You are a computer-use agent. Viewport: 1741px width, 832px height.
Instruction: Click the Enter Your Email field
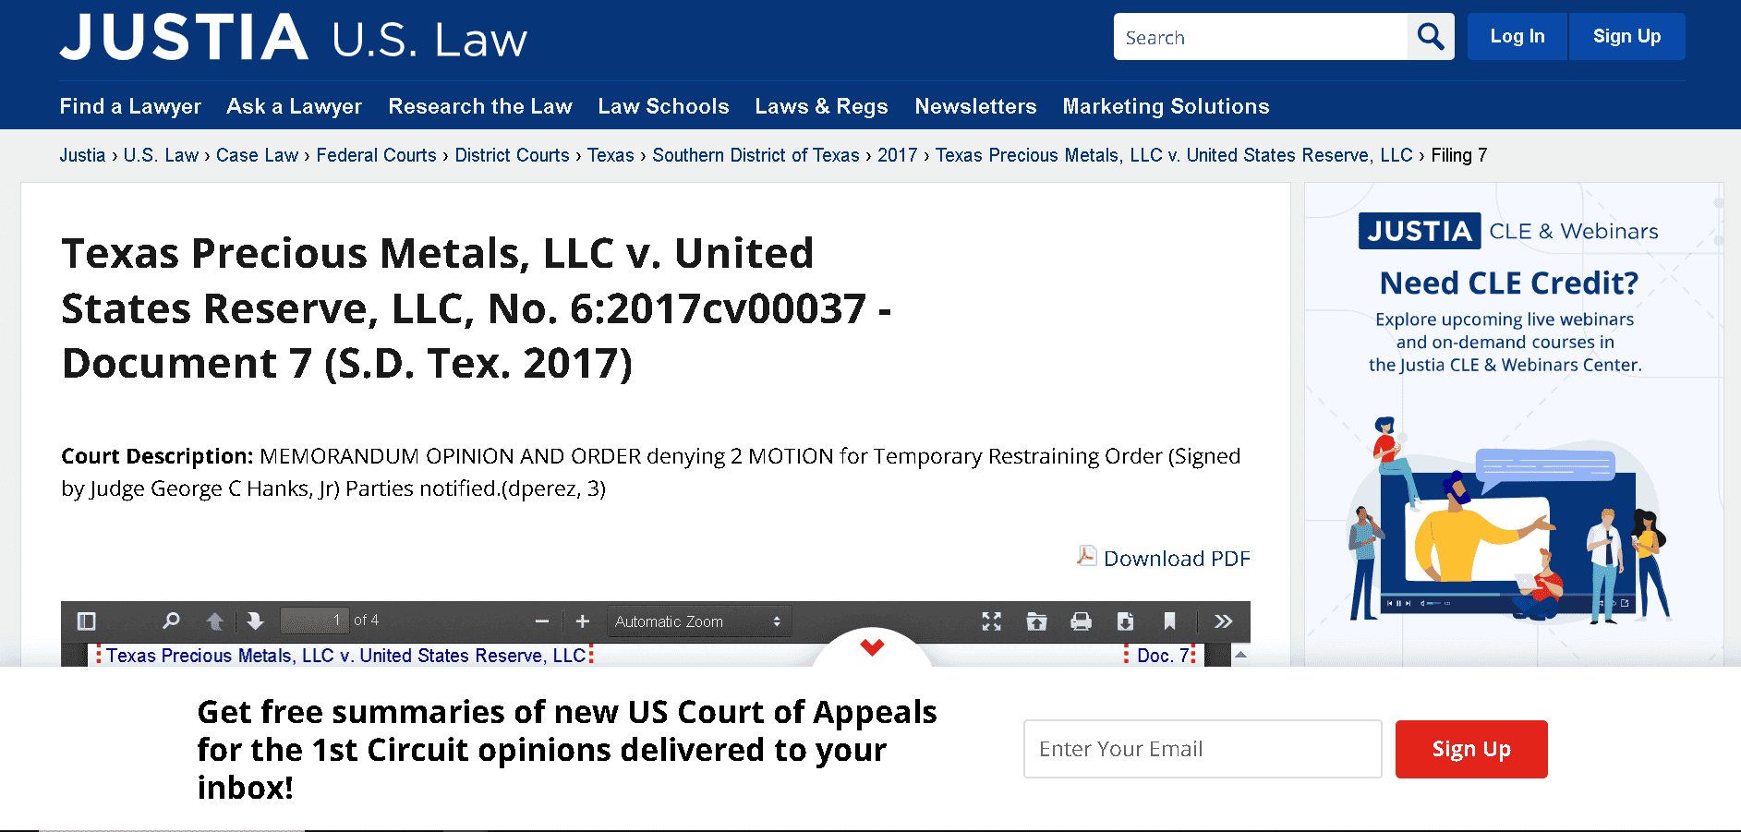pyautogui.click(x=1203, y=749)
